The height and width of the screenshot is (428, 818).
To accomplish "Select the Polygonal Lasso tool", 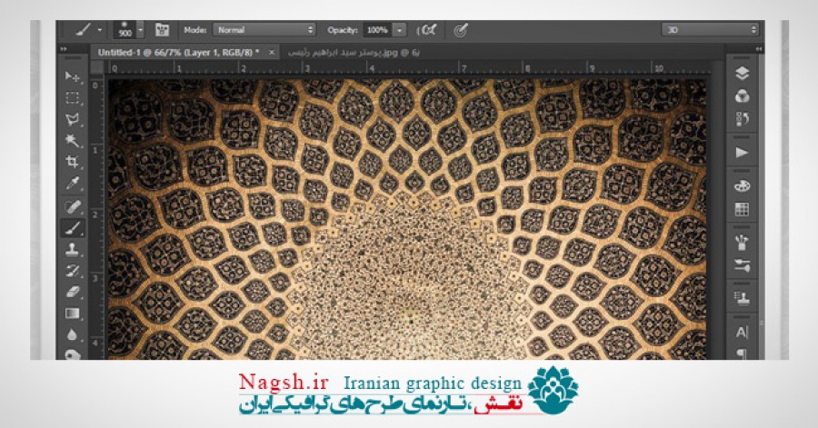I will pos(73,119).
